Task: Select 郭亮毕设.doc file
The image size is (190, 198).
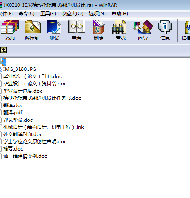Action: (18, 120)
